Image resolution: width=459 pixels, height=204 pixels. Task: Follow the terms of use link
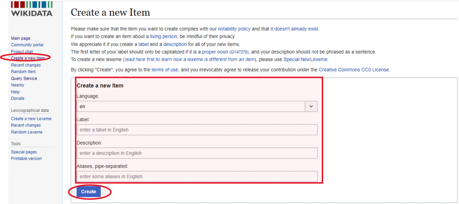(x=166, y=70)
